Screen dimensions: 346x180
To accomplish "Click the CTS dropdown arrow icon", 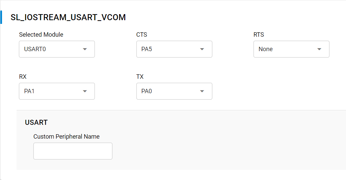I will coord(202,49).
